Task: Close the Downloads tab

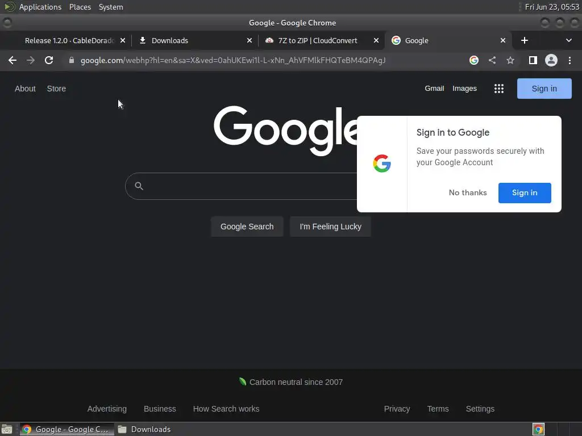Action: 249,40
